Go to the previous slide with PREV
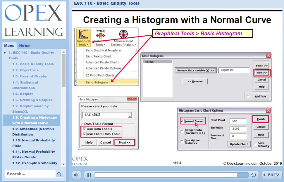The image size is (284, 182). [272, 175]
